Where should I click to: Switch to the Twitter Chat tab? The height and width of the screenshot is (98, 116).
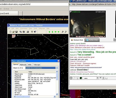click(x=92, y=40)
